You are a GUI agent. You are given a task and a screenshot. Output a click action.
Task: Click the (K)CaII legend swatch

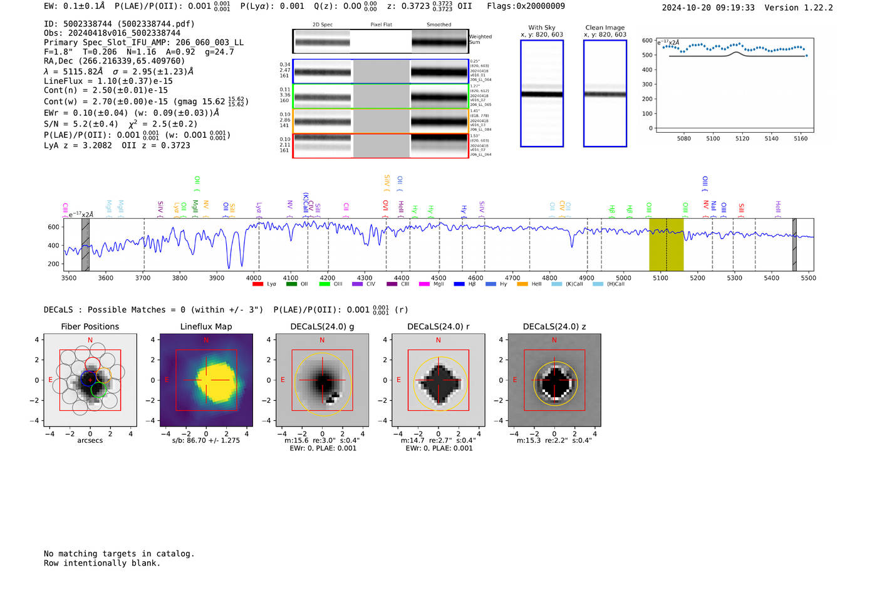pos(557,284)
